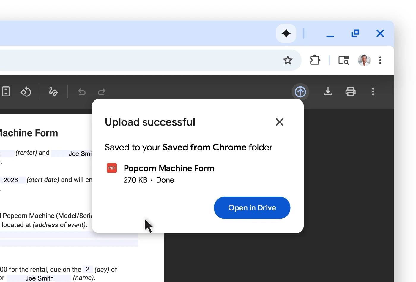Print the PDF document
Viewport: 416px width, 282px height.
point(351,91)
